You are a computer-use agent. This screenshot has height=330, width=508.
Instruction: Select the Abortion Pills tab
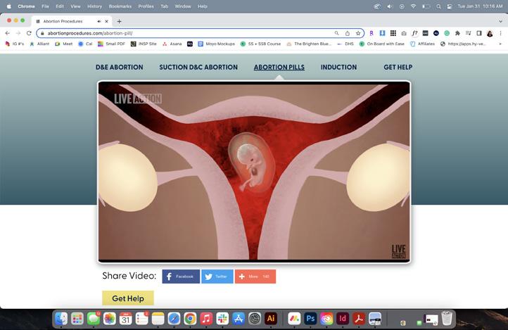[x=279, y=68]
